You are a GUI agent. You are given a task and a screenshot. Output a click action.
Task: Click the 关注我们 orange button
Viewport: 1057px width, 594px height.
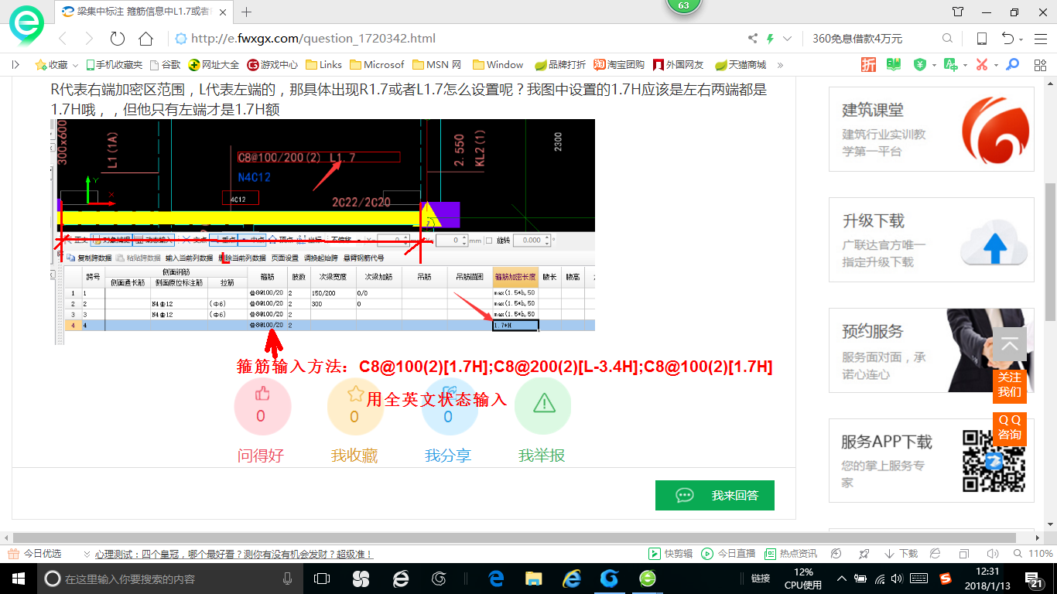[1010, 384]
